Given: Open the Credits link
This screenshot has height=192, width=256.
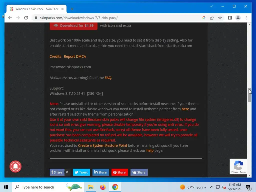Looking at the screenshot, I should coord(55,56).
